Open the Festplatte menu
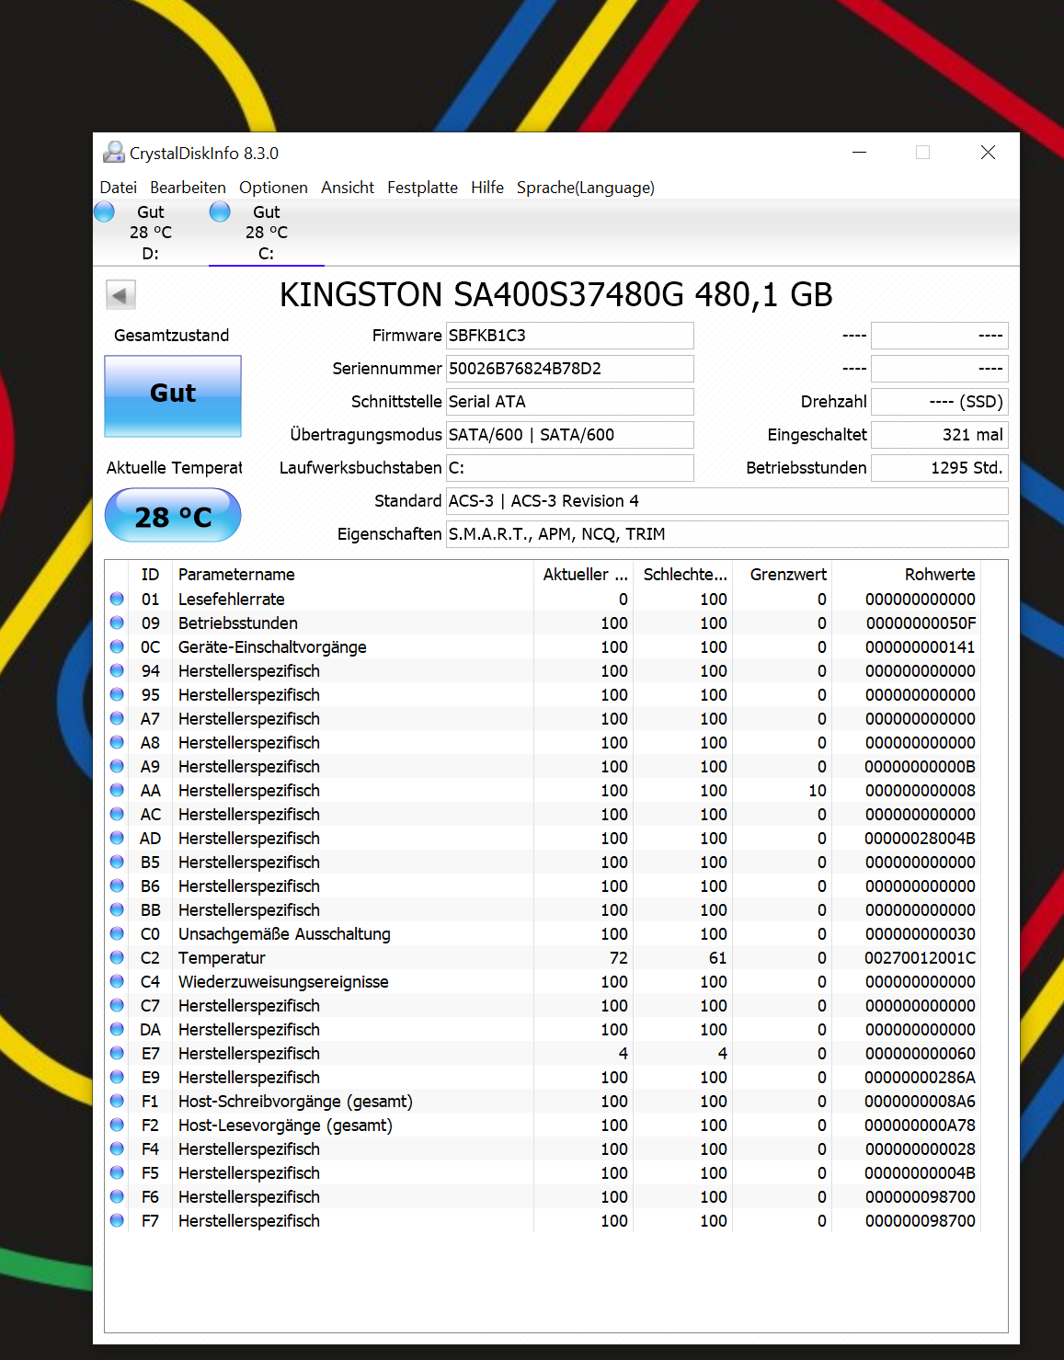The image size is (1064, 1360). (x=422, y=188)
